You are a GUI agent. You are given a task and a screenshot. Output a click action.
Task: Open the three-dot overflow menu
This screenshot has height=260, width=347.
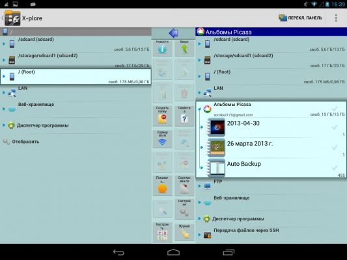(336, 18)
